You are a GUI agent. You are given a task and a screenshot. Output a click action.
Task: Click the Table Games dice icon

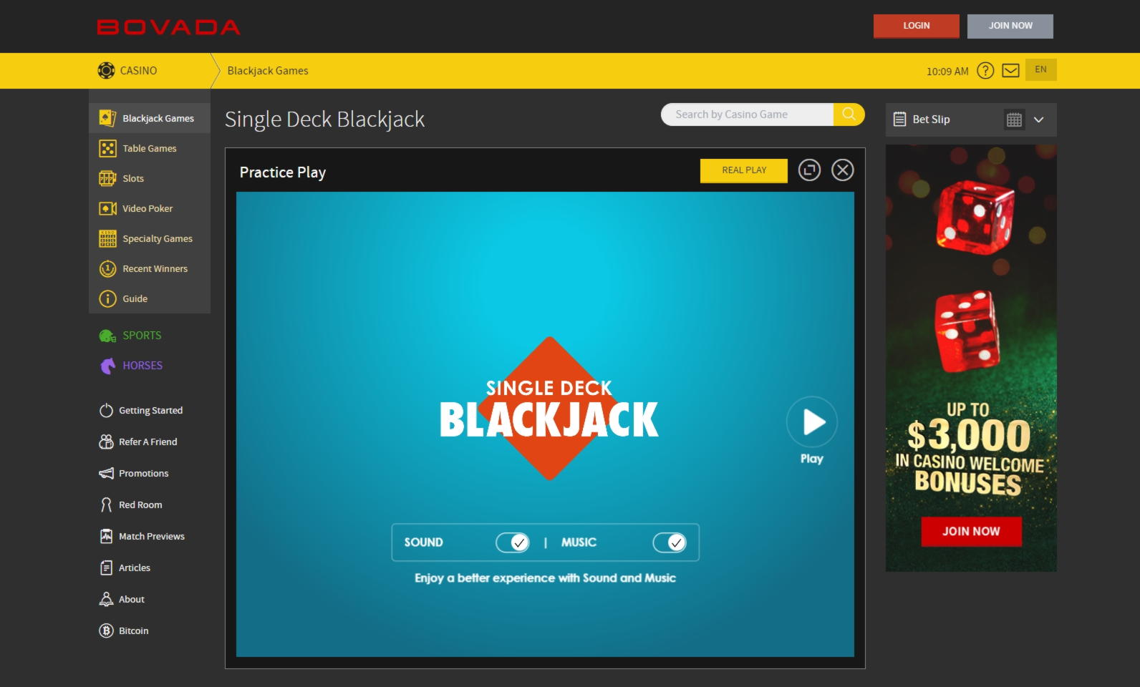[107, 148]
